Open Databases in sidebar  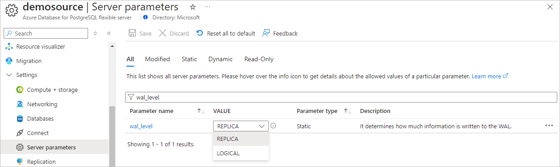pyautogui.click(x=40, y=118)
